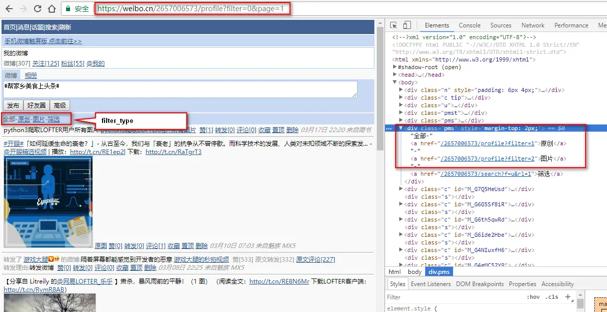Open the http://t.cn/RE1ep2l play link
Viewport: 607px width, 312px height.
98,152
